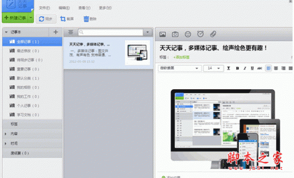Open the dropdown arrow beside 新建记事
Screen dimensions: 294x178
[31, 18]
